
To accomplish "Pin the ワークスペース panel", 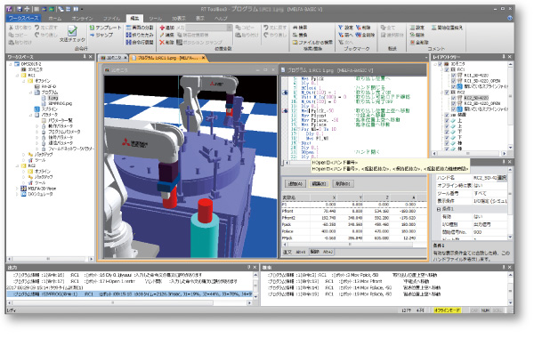I will point(85,57).
